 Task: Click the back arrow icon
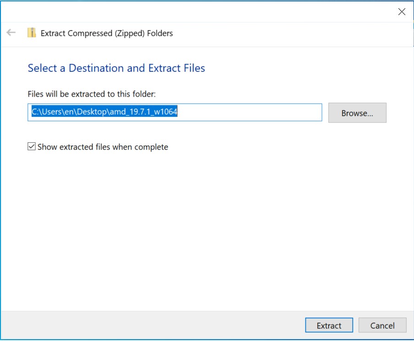(11, 32)
